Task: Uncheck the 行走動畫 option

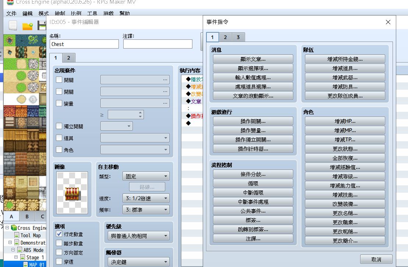Action: click(59, 234)
